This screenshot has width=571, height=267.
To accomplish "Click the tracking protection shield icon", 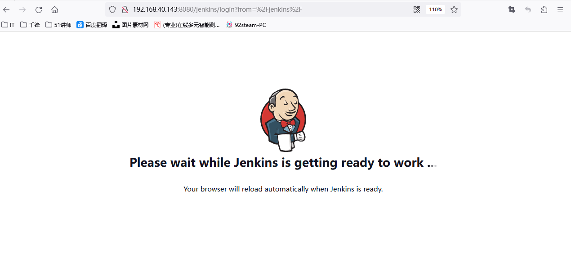I will click(112, 9).
